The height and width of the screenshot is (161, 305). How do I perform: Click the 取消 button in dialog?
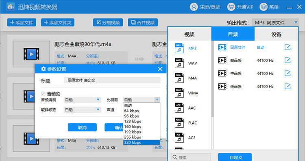click(82, 127)
